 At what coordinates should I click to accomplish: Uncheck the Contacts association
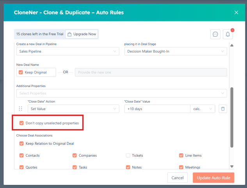tap(21, 155)
